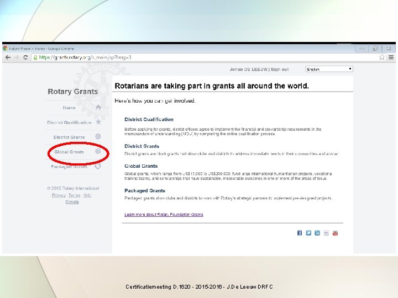The image size is (398, 298).
Task: Click the Chrome logo in title bar
Action: point(5,49)
